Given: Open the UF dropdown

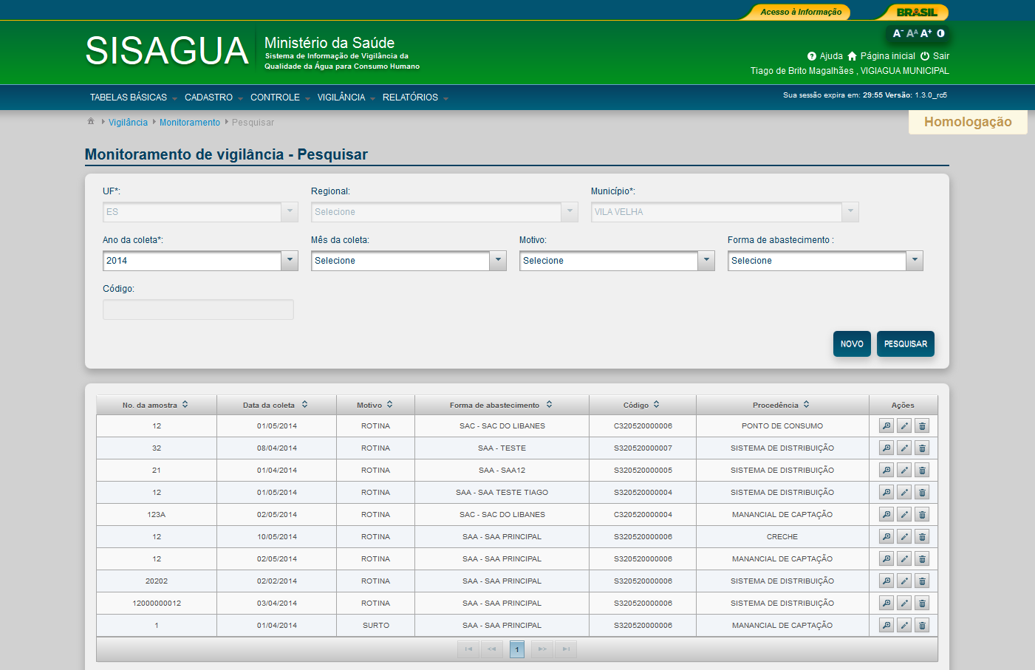Looking at the screenshot, I should pyautogui.click(x=290, y=212).
